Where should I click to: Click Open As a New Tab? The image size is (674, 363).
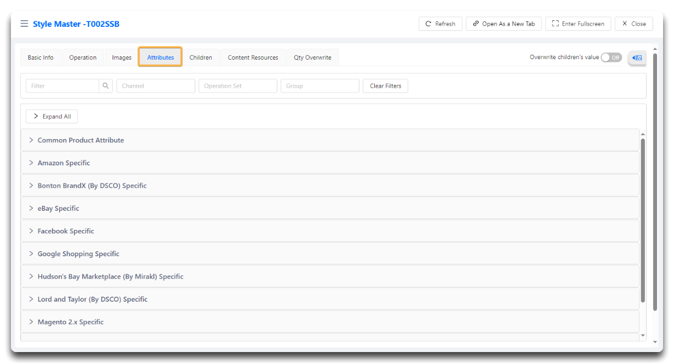[x=504, y=24]
